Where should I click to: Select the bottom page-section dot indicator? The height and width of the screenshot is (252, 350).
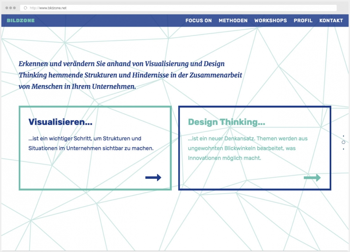[343, 149]
